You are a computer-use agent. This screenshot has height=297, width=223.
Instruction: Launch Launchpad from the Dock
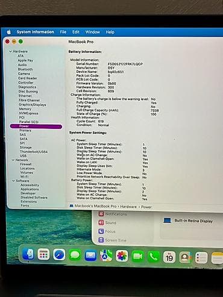click(x=43, y=255)
